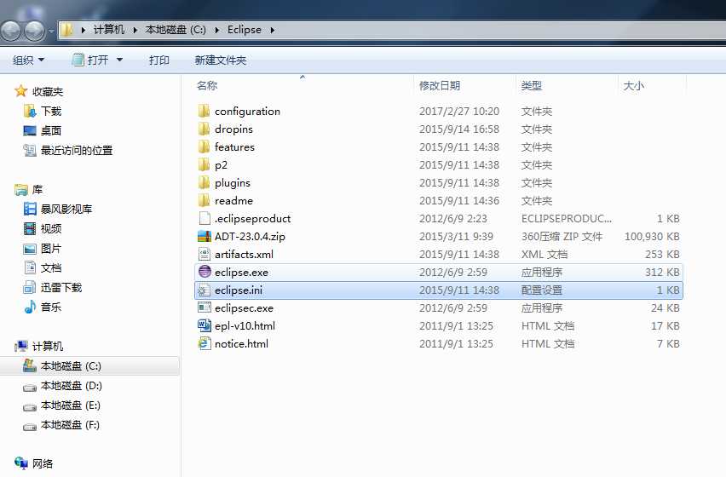Click the 360压缩 ZIP 文件 type cell
726x477 pixels.
562,237
